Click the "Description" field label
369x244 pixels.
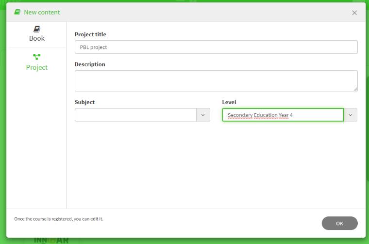90,64
